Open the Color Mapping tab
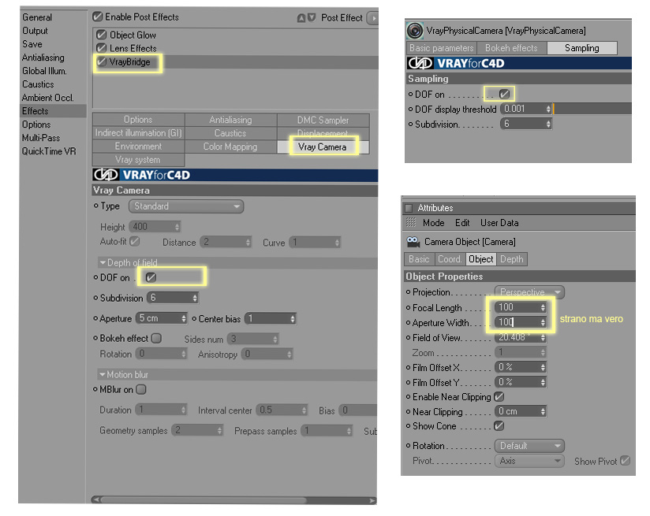650x516 pixels. (x=230, y=147)
